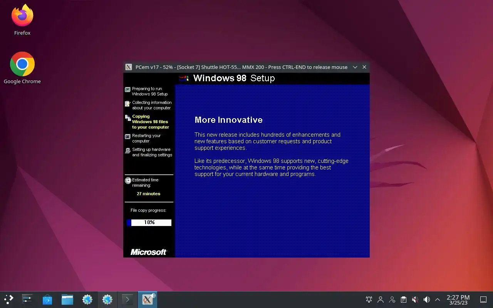The width and height of the screenshot is (493, 308).
Task: Click the 'Collecting information about your computer' step icon
Action: [x=128, y=104]
